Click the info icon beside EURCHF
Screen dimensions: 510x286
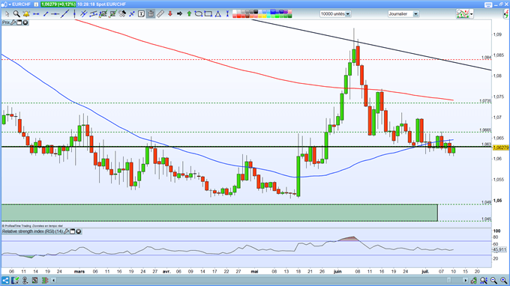coord(36,4)
